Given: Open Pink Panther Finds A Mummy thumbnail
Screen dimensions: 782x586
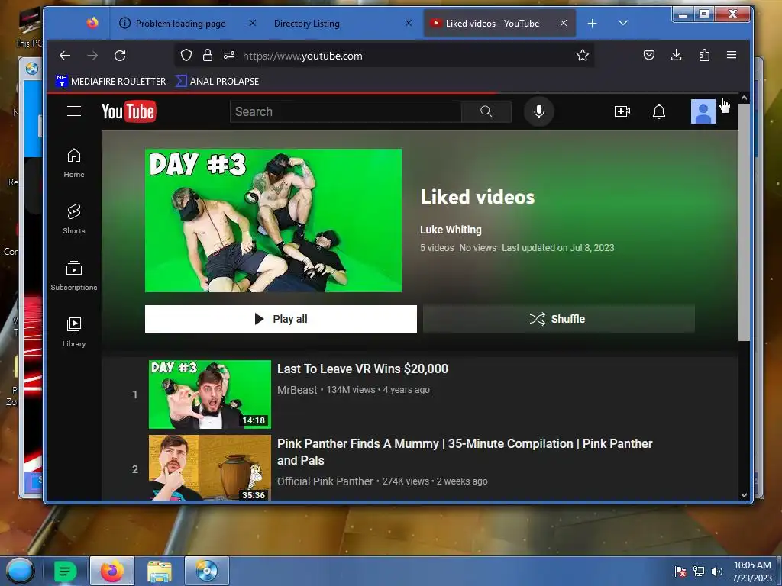Looking at the screenshot, I should point(210,468).
